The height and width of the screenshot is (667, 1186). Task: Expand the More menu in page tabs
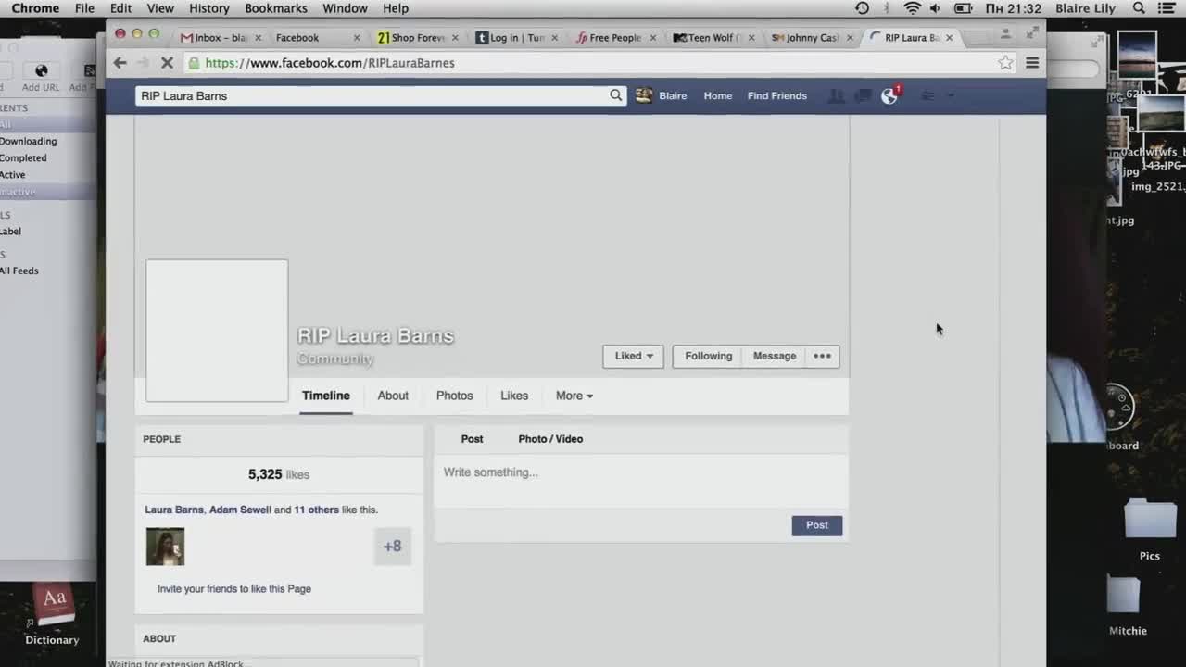[574, 396]
